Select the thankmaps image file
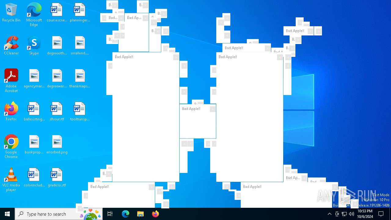 coord(80,79)
